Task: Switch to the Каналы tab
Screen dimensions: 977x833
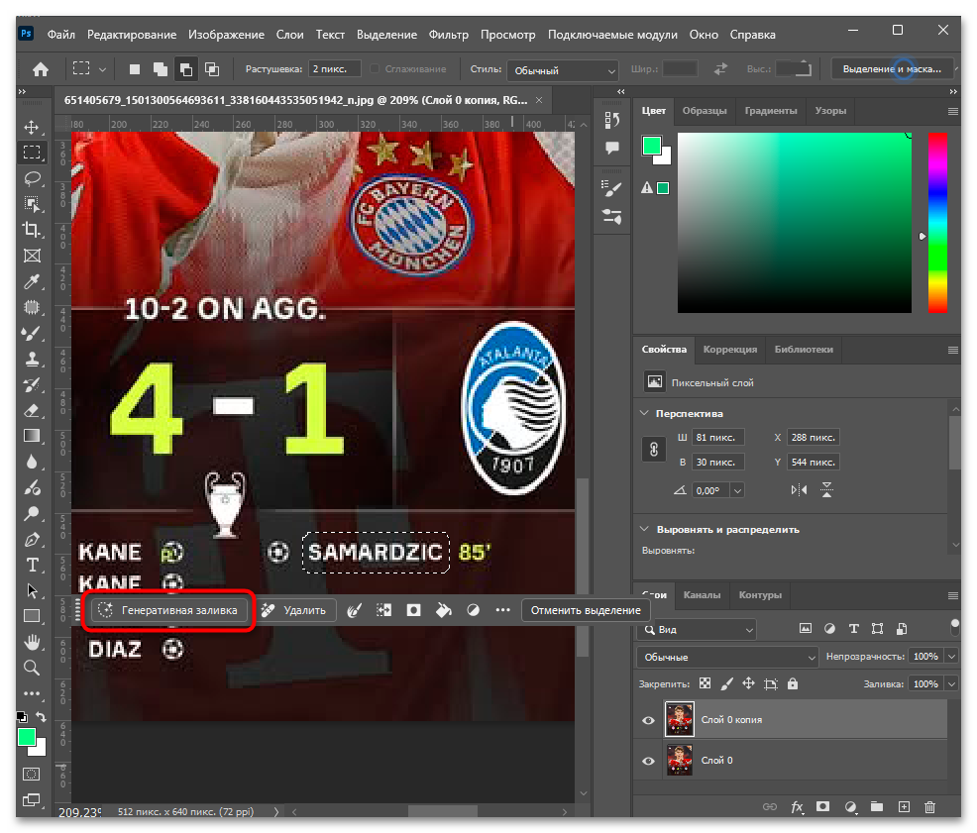Action: tap(702, 595)
